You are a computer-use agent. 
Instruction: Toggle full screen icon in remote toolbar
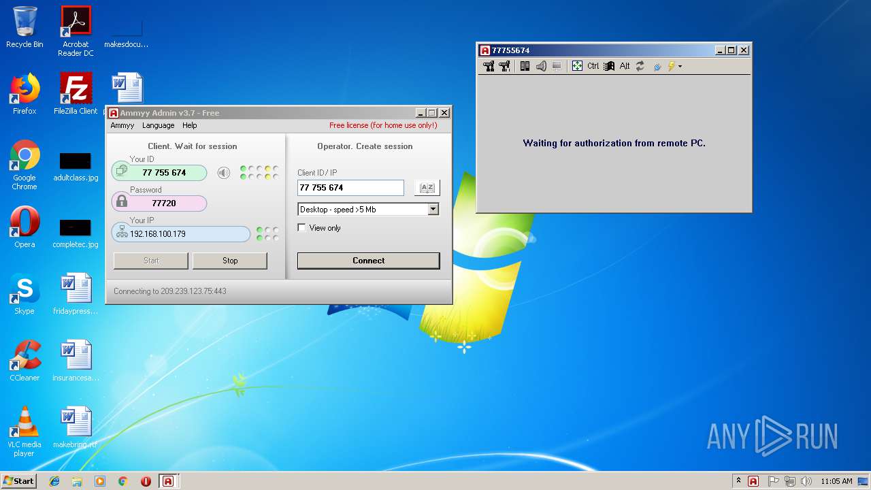tap(577, 66)
